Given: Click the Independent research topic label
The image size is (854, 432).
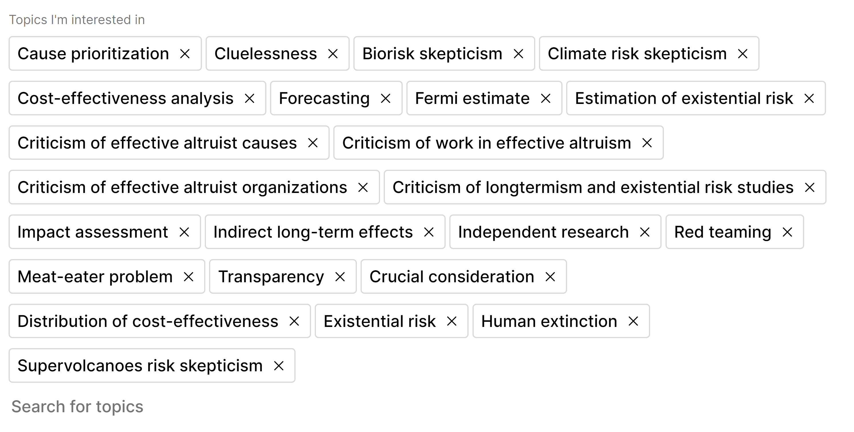Looking at the screenshot, I should click(543, 232).
